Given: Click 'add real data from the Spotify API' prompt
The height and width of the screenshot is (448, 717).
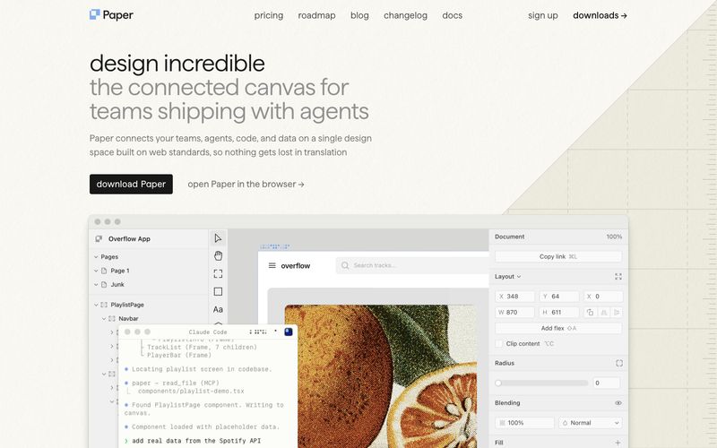Looking at the screenshot, I should click(x=196, y=441).
